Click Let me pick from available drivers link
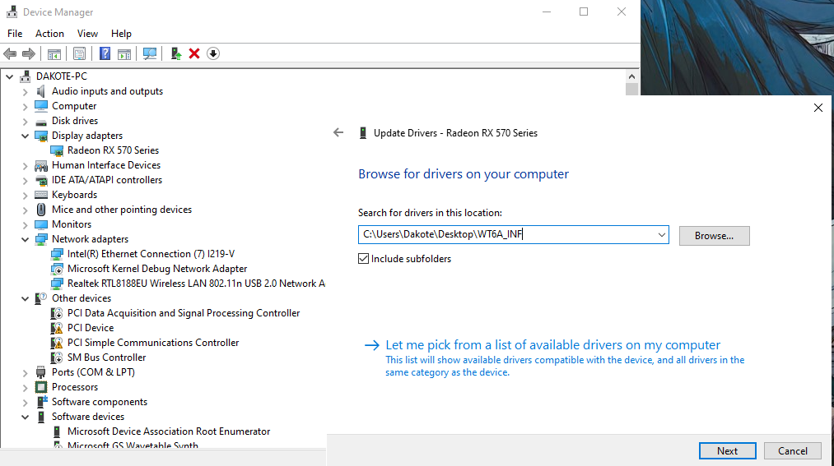Image resolution: width=834 pixels, height=466 pixels. pyautogui.click(x=552, y=345)
